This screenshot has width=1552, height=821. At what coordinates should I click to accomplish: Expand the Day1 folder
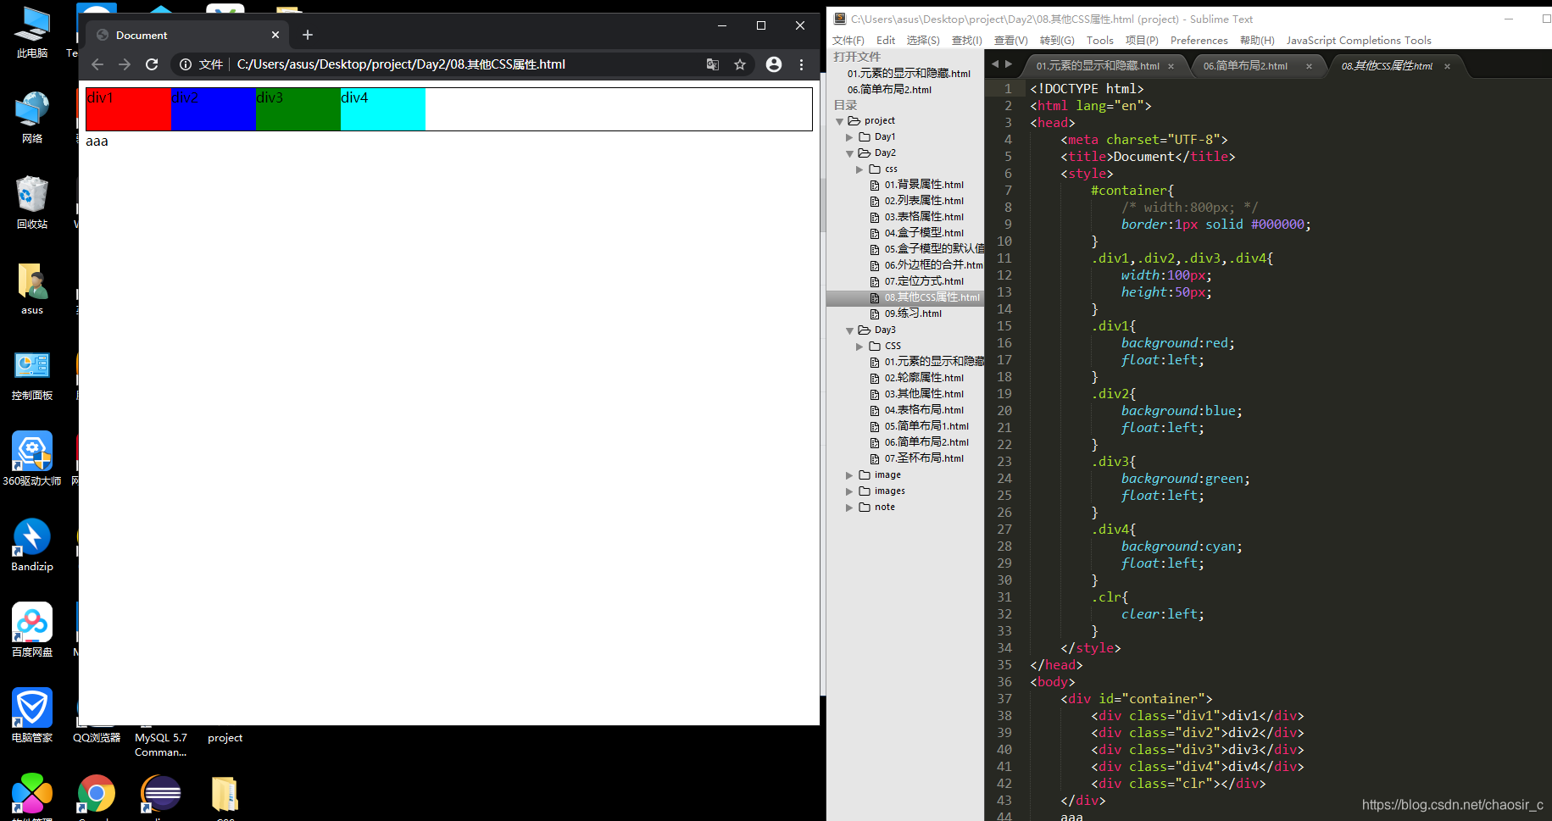[849, 137]
